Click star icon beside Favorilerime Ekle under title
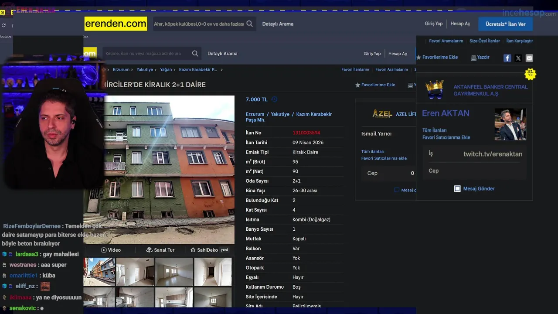 tap(358, 85)
